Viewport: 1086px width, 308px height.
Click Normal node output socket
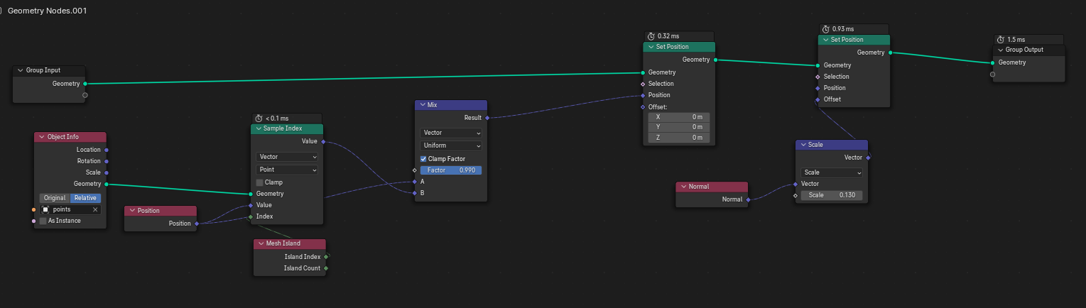point(748,199)
